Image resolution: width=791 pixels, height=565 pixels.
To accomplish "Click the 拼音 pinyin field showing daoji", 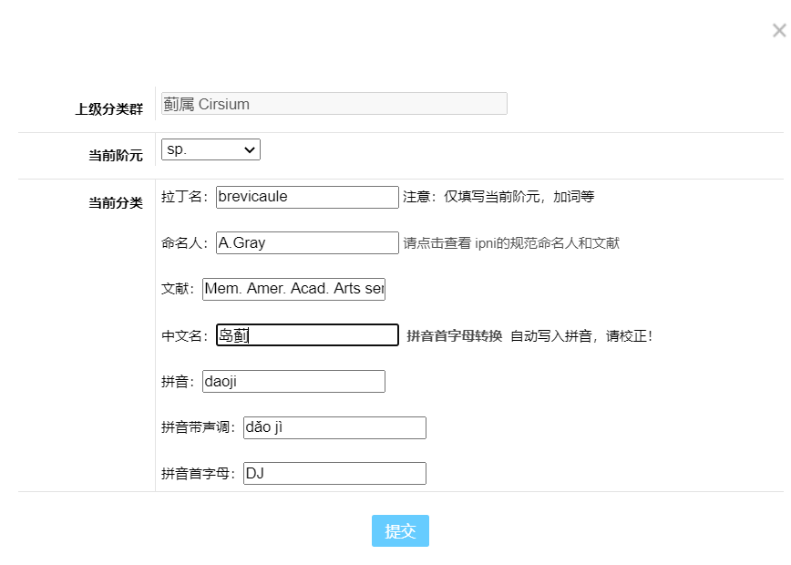I will point(293,381).
